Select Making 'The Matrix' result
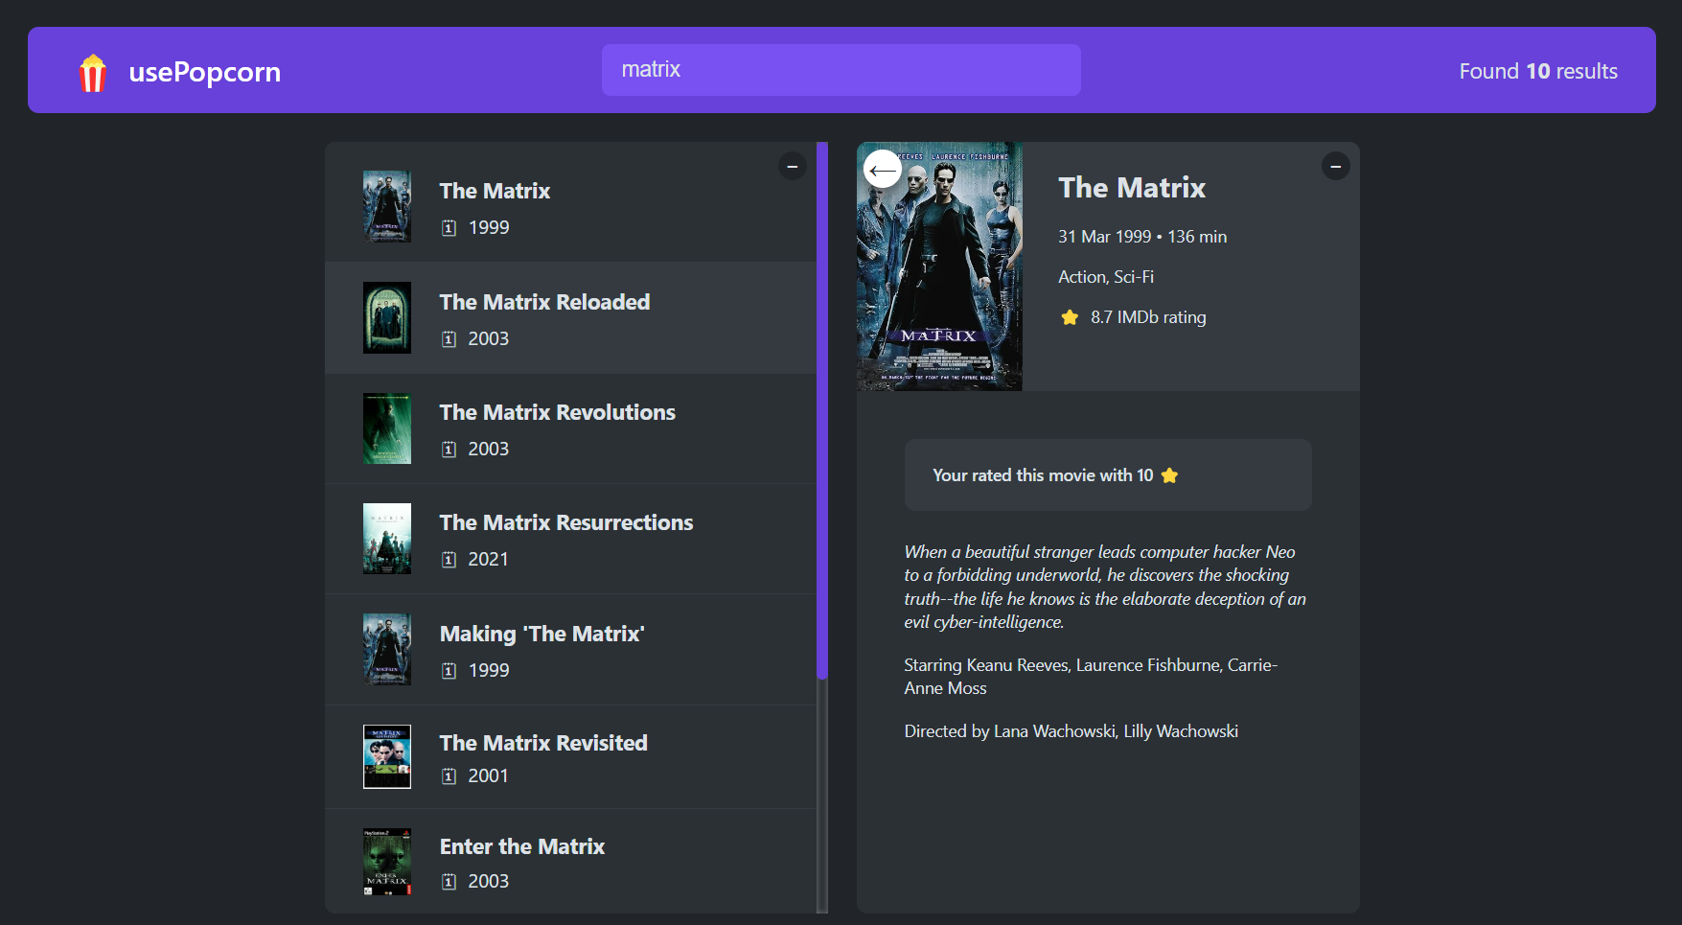This screenshot has height=925, width=1682. click(541, 635)
